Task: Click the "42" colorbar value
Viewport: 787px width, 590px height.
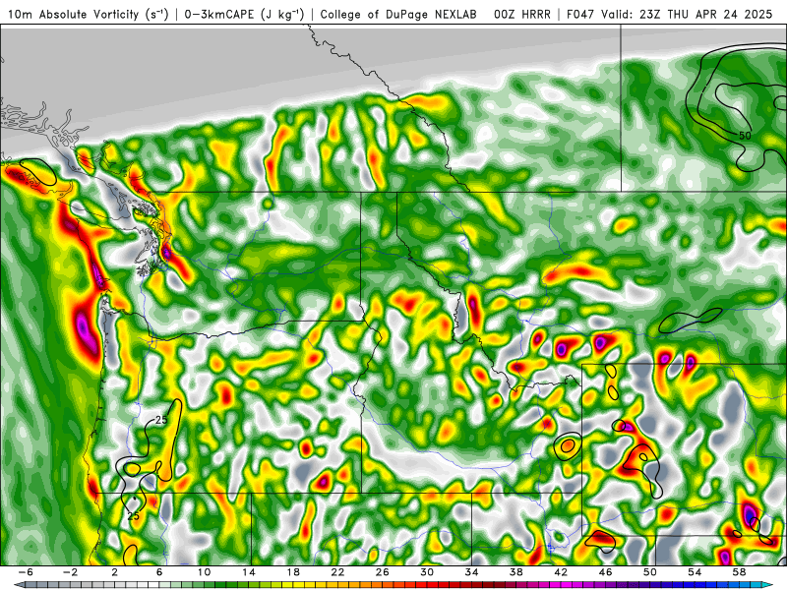Action: click(561, 572)
